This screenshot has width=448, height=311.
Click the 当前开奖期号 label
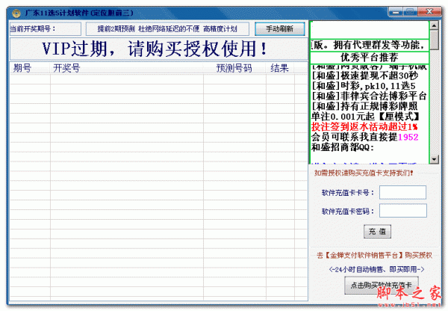[x=33, y=29]
